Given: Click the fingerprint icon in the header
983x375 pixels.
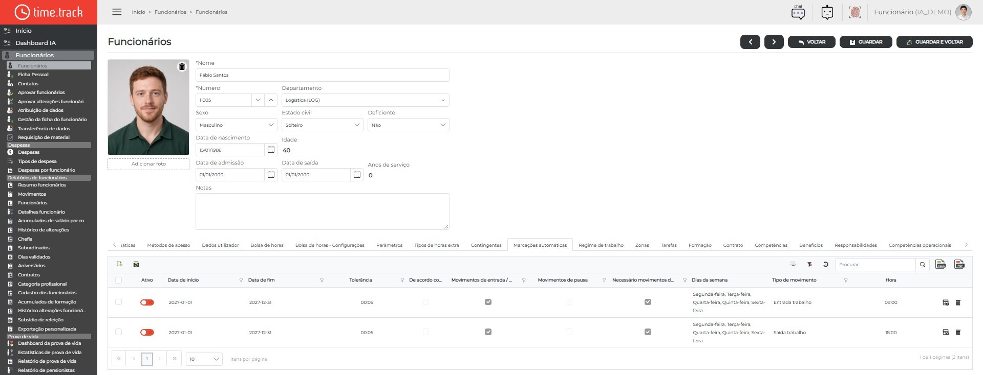Looking at the screenshot, I should tap(854, 12).
